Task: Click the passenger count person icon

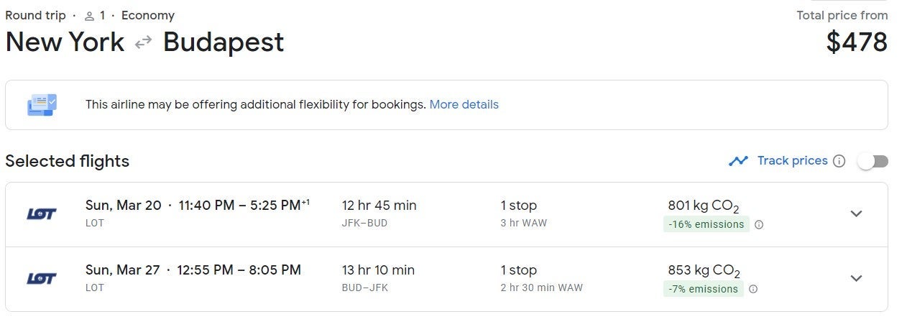Action: point(90,16)
